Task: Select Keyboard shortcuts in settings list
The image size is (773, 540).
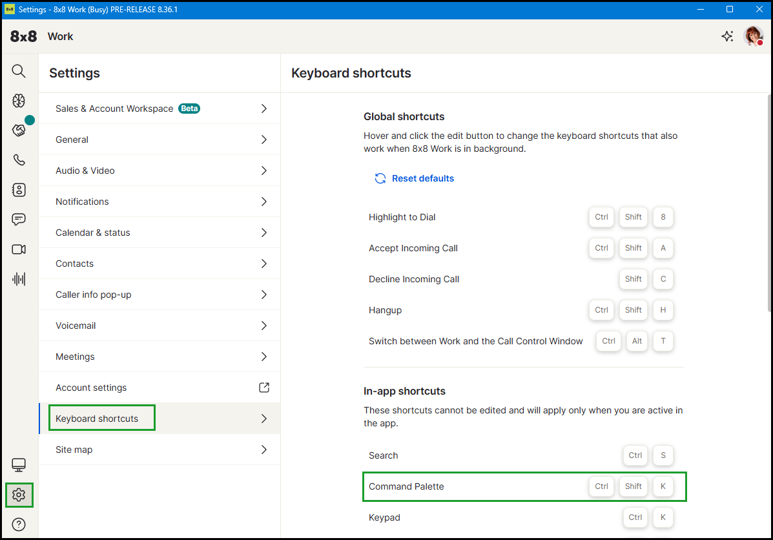Action: pyautogui.click(x=160, y=419)
